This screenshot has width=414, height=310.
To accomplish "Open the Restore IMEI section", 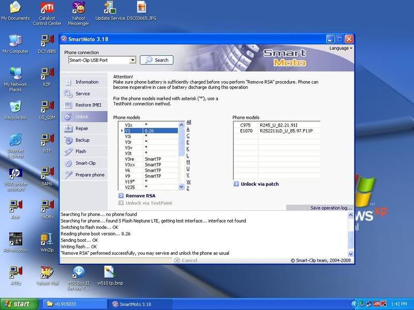I will [84, 105].
